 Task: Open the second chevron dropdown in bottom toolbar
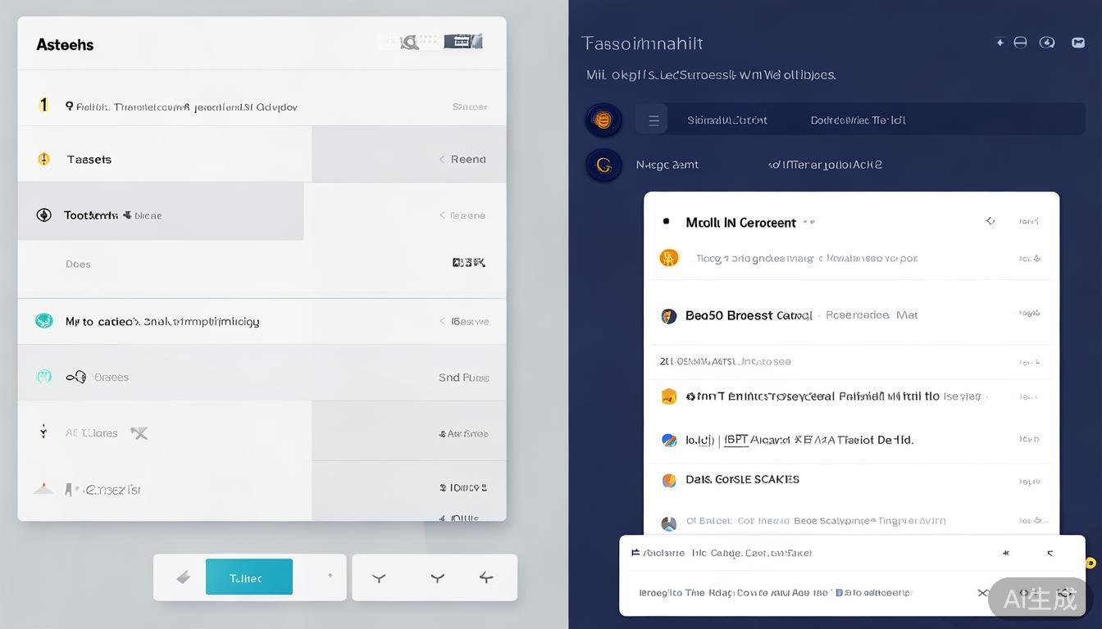(x=438, y=578)
